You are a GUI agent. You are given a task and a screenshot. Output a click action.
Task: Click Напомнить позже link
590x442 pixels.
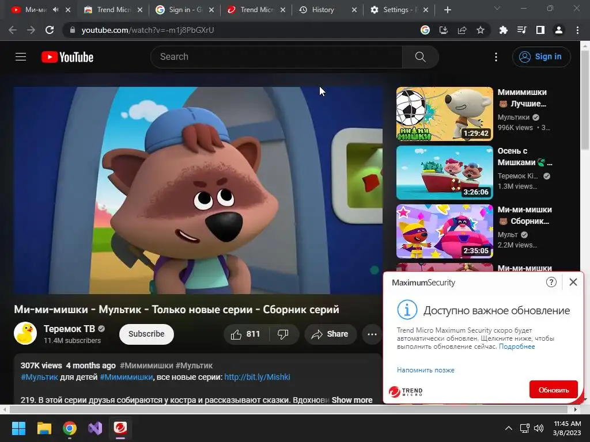pyautogui.click(x=426, y=370)
